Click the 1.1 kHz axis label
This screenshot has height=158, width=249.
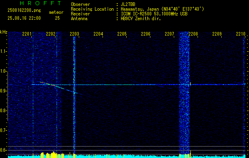pyautogui.click(x=4, y=51)
